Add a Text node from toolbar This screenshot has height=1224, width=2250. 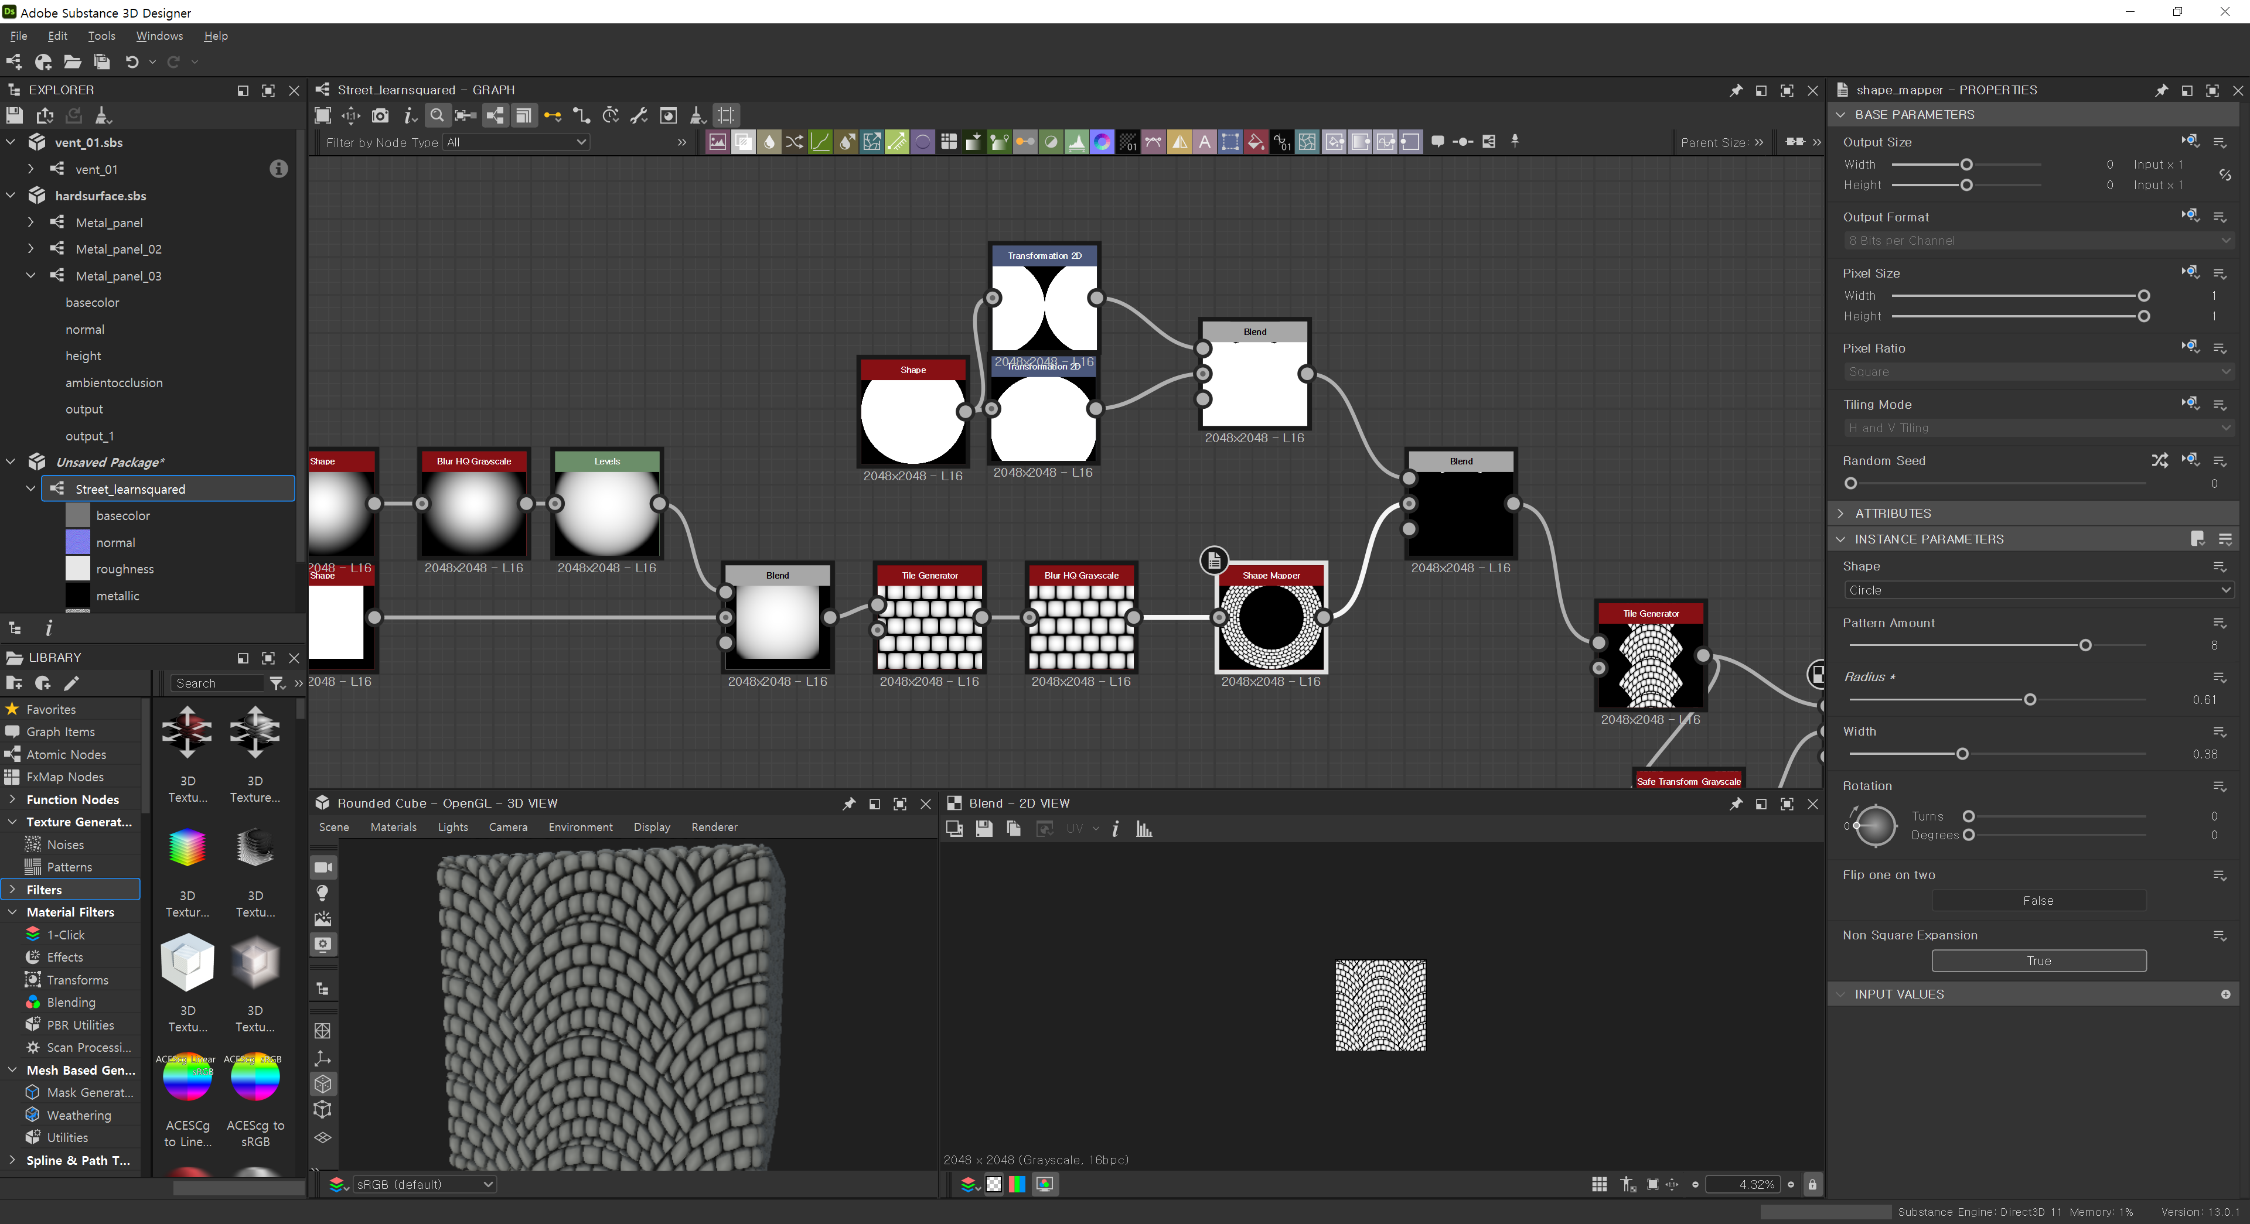coord(1205,142)
